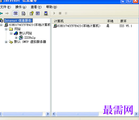Click the Stop item square icon
Image resolution: width=139 pixels, height=120 pixels.
pos(60,13)
